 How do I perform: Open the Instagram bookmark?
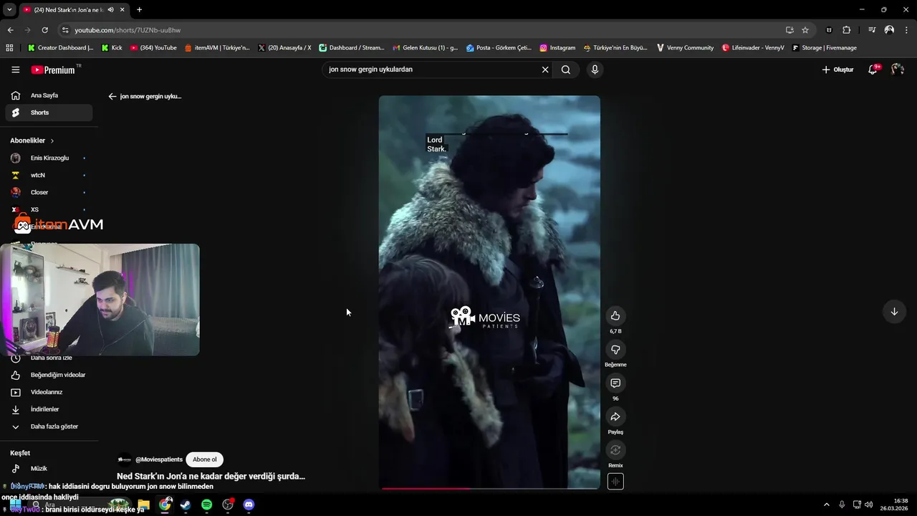point(557,48)
